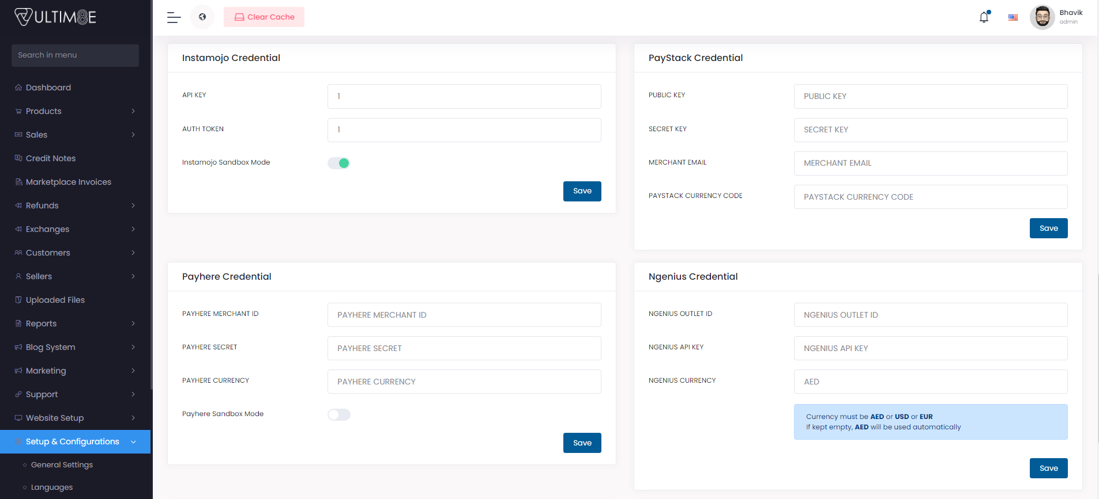Click the Marketing megaphone icon
This screenshot has height=499, width=1099.
click(x=18, y=371)
